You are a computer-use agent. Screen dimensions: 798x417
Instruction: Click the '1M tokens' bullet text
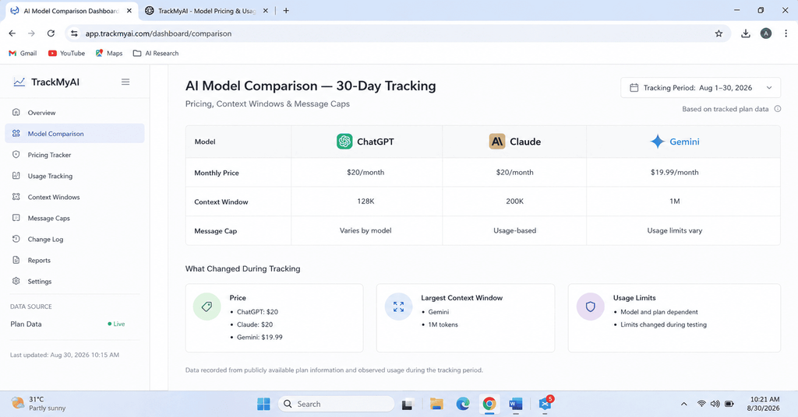(443, 324)
